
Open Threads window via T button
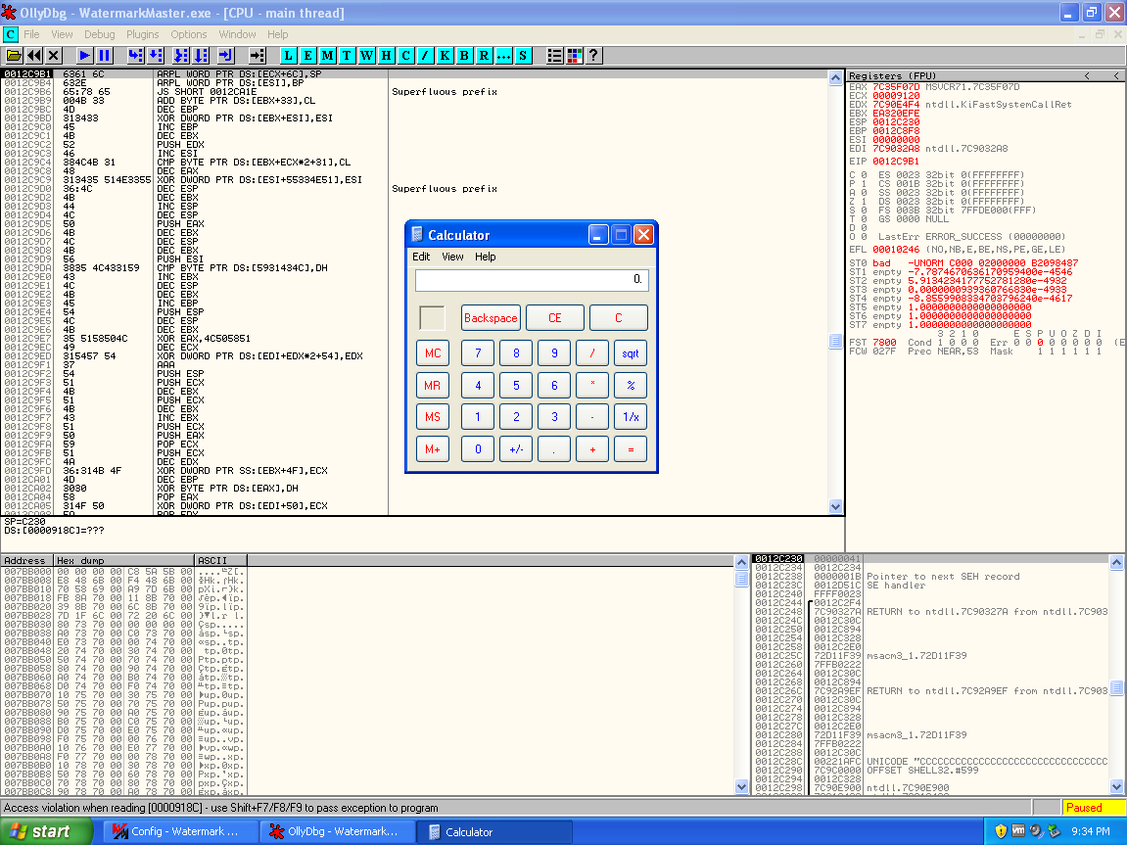pyautogui.click(x=348, y=56)
